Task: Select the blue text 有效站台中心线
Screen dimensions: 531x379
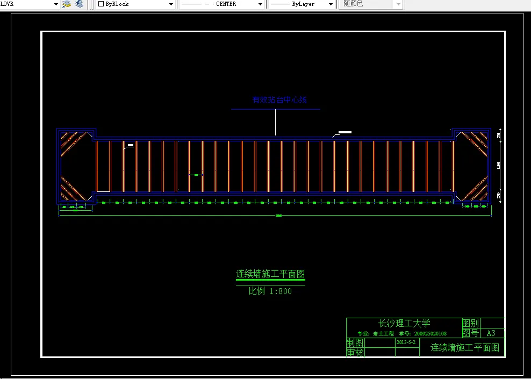Action: coord(279,100)
